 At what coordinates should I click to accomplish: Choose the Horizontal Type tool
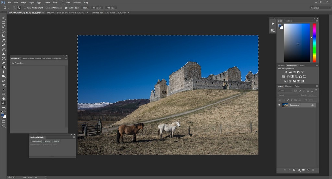point(4,85)
